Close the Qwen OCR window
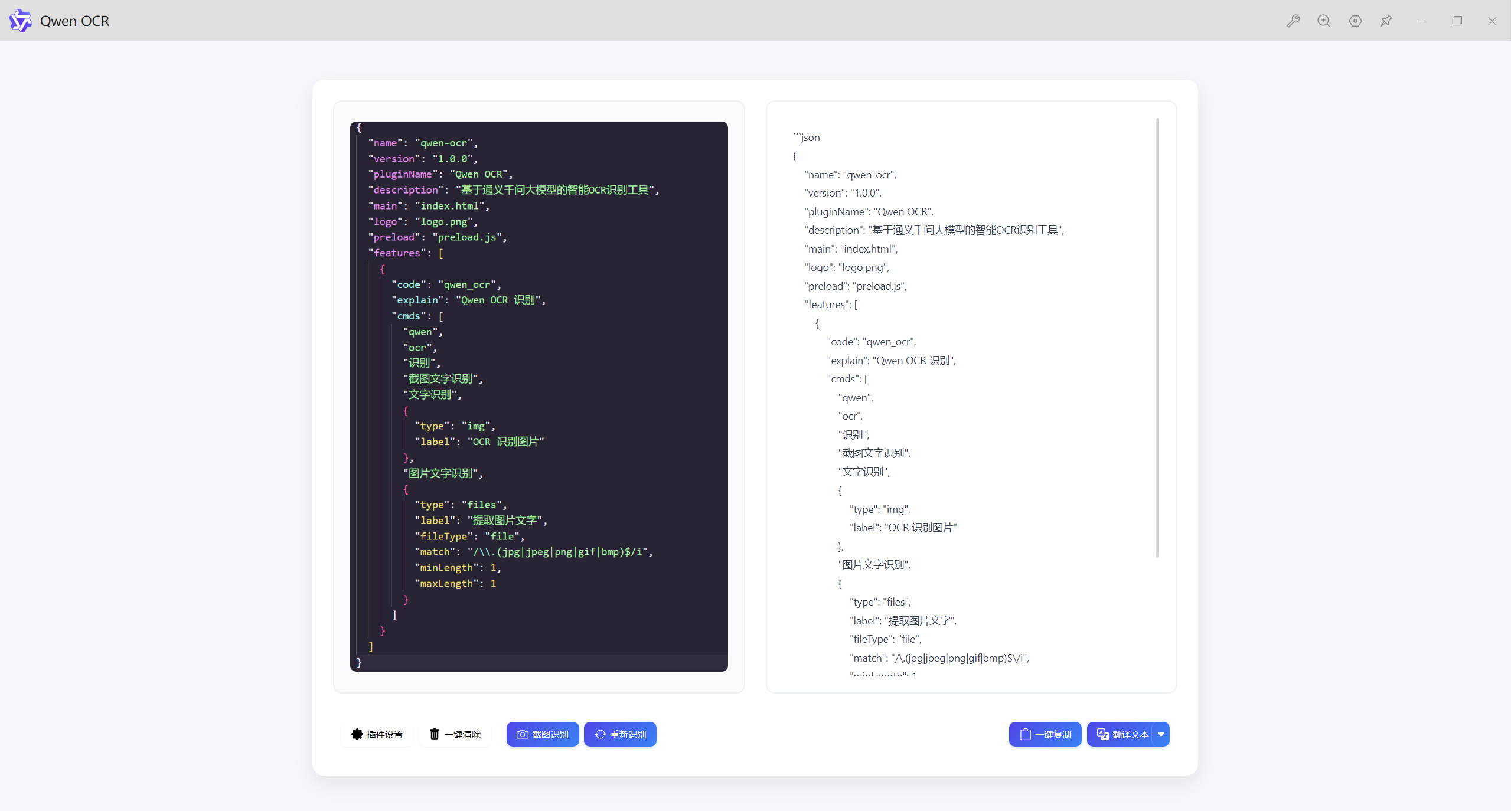Image resolution: width=1511 pixels, height=811 pixels. tap(1492, 21)
